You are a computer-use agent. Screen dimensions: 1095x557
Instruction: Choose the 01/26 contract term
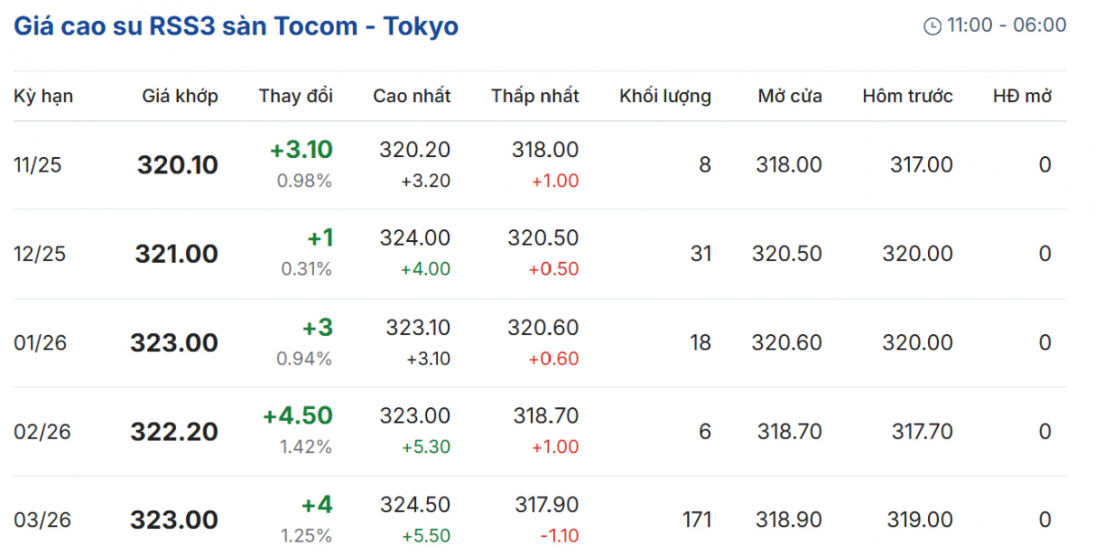[x=39, y=342]
